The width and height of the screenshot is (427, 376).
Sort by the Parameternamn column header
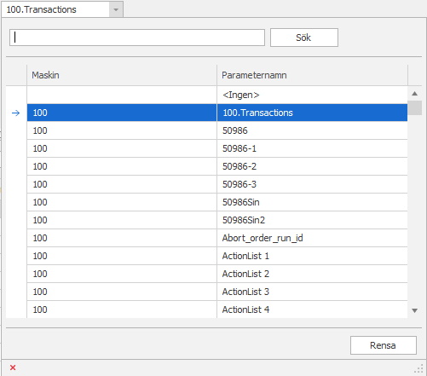(312, 75)
